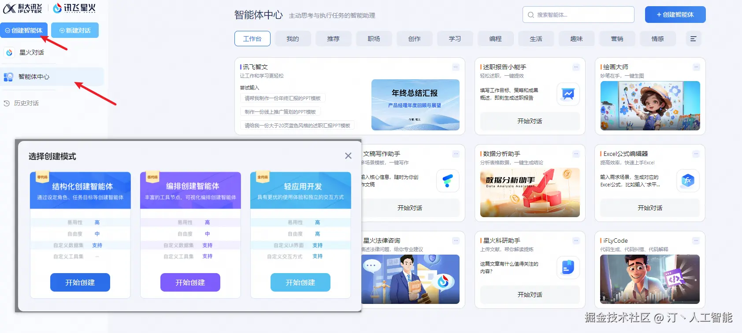Viewport: 742px width, 333px height.
Task: Click the 绘画大师 card title
Action: (x=616, y=67)
